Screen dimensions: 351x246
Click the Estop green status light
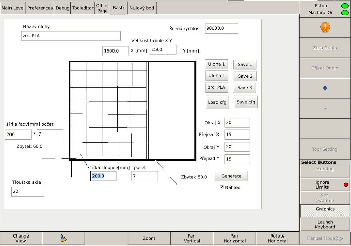pyautogui.click(x=344, y=6)
